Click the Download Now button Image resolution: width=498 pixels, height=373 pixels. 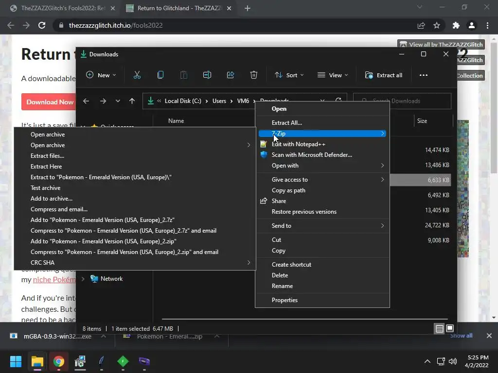pos(49,102)
